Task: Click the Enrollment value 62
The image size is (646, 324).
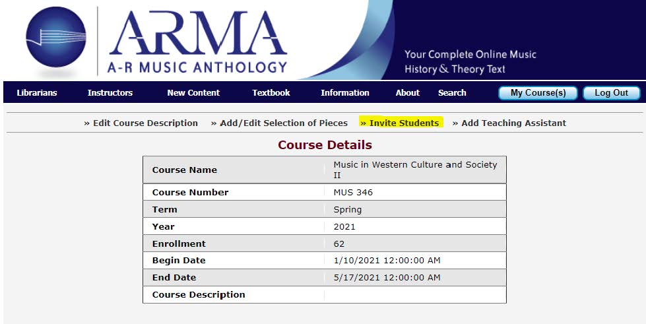Action: point(339,243)
